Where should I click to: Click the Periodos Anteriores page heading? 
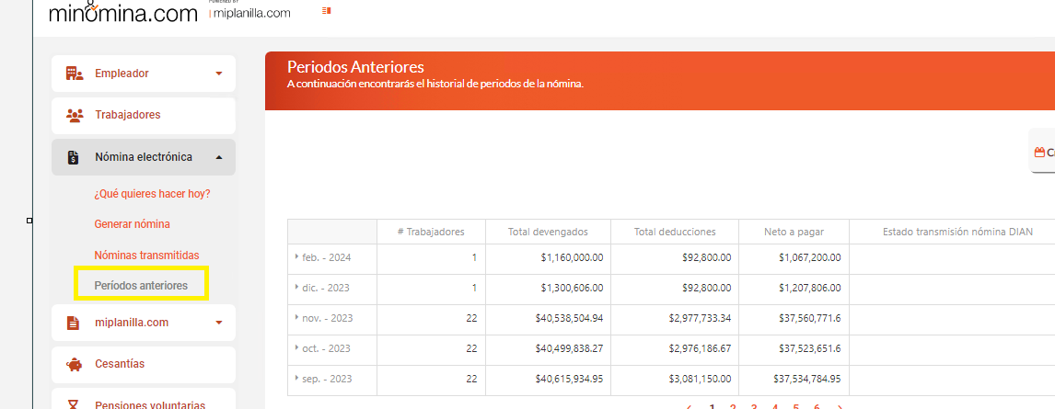pyautogui.click(x=355, y=66)
